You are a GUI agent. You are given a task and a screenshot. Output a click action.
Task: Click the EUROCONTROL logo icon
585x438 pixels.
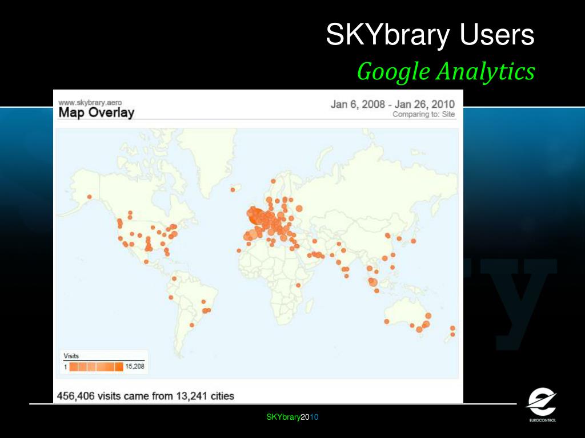coord(542,404)
